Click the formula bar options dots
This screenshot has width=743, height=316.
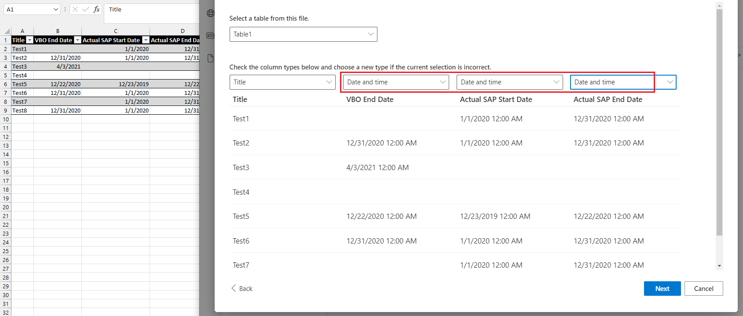point(65,9)
